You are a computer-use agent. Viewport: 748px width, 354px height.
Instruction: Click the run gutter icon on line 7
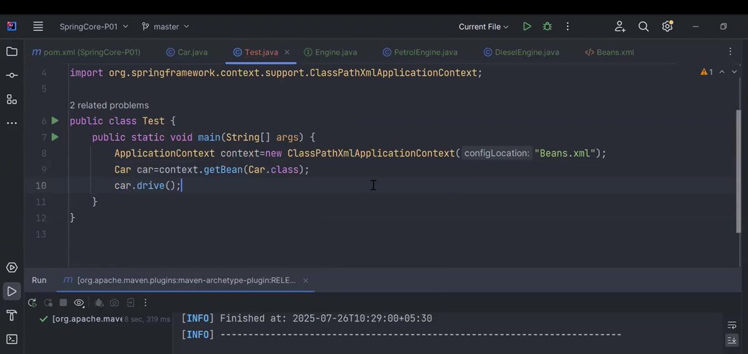click(55, 137)
